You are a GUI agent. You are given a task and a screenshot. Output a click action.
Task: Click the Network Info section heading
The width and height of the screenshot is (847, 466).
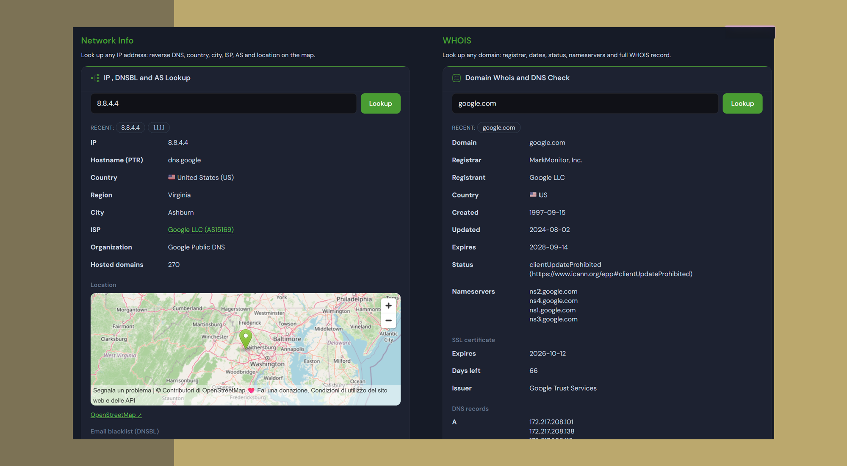pos(107,41)
